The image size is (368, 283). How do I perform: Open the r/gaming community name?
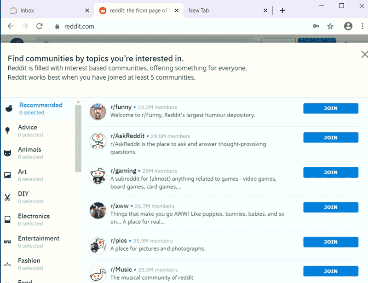[123, 171]
